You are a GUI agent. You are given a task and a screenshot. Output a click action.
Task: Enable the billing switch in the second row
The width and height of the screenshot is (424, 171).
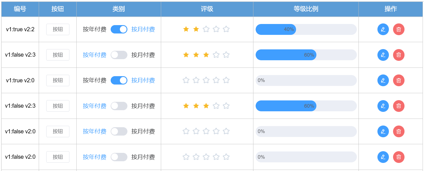(x=119, y=55)
